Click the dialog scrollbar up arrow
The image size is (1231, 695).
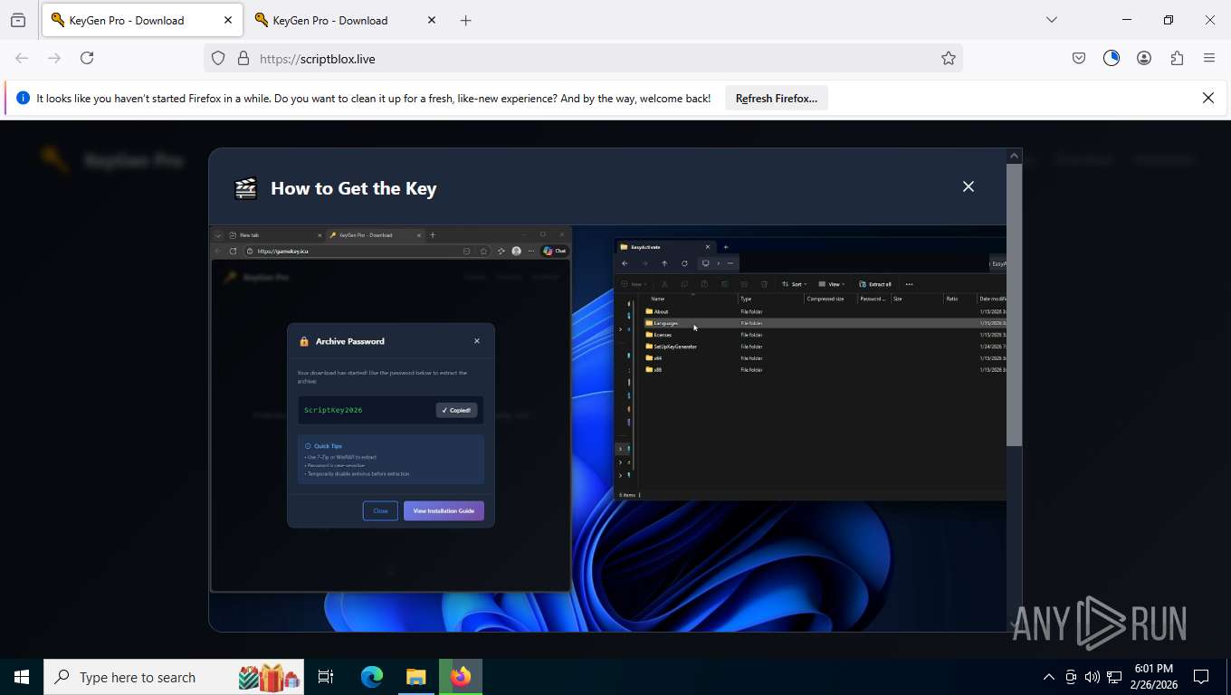point(1014,157)
